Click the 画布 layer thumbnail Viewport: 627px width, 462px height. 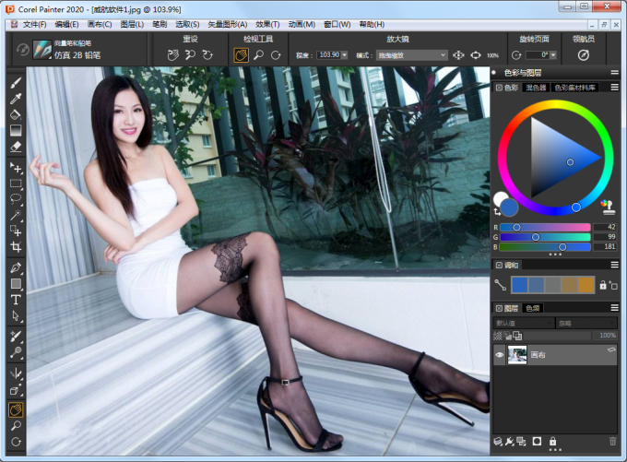[517, 355]
